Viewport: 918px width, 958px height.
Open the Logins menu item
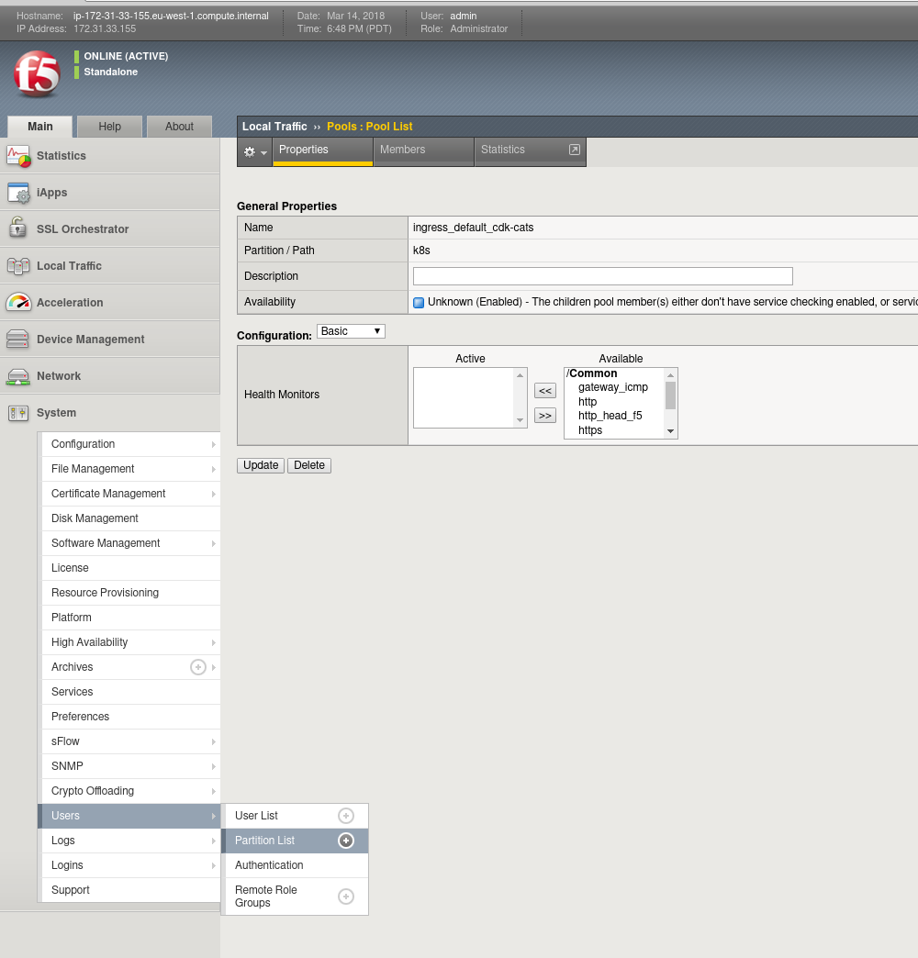pos(130,865)
